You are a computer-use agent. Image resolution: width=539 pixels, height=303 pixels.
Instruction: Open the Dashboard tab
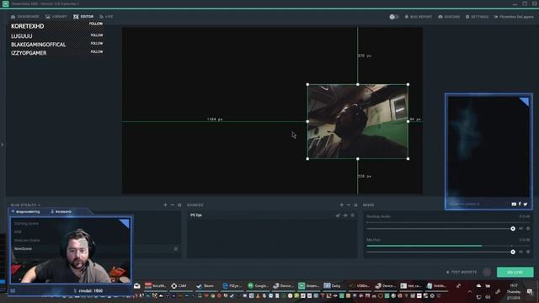point(25,17)
